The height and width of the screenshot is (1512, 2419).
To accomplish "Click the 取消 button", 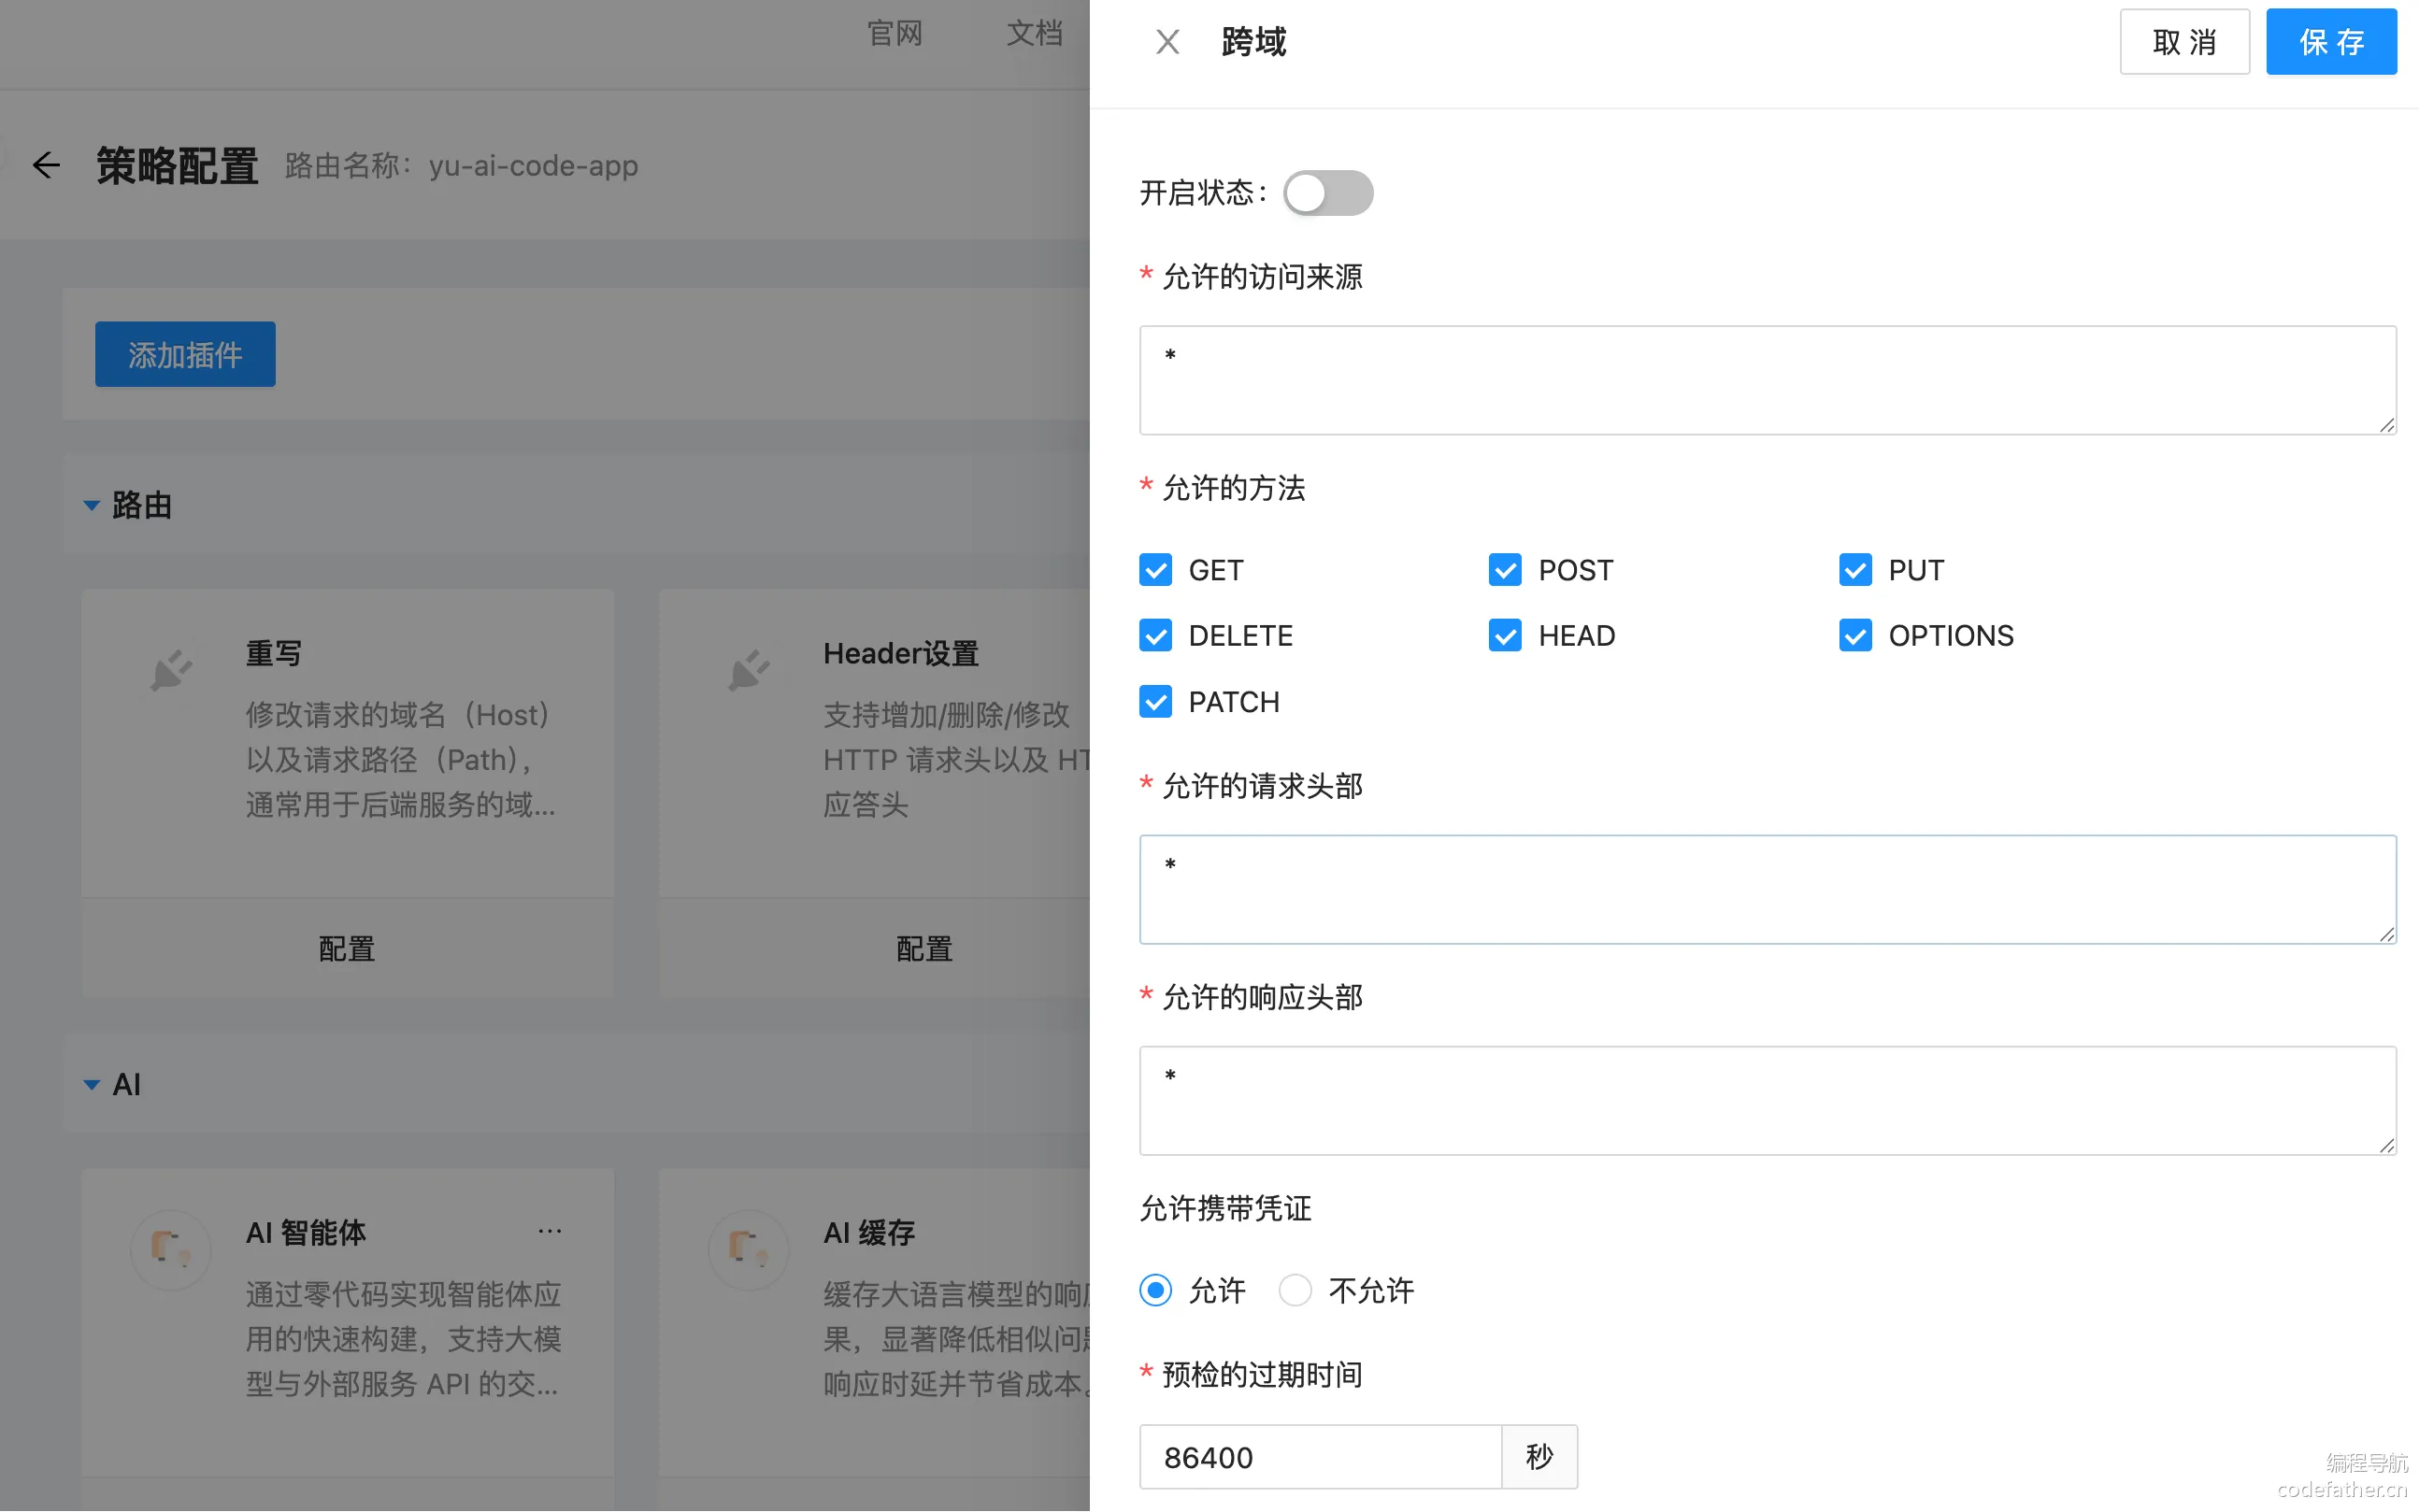I will (2184, 42).
